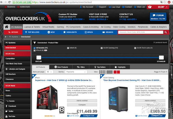Open the Monitors menu
Viewport: 173px width, 119px height.
pos(131,27)
